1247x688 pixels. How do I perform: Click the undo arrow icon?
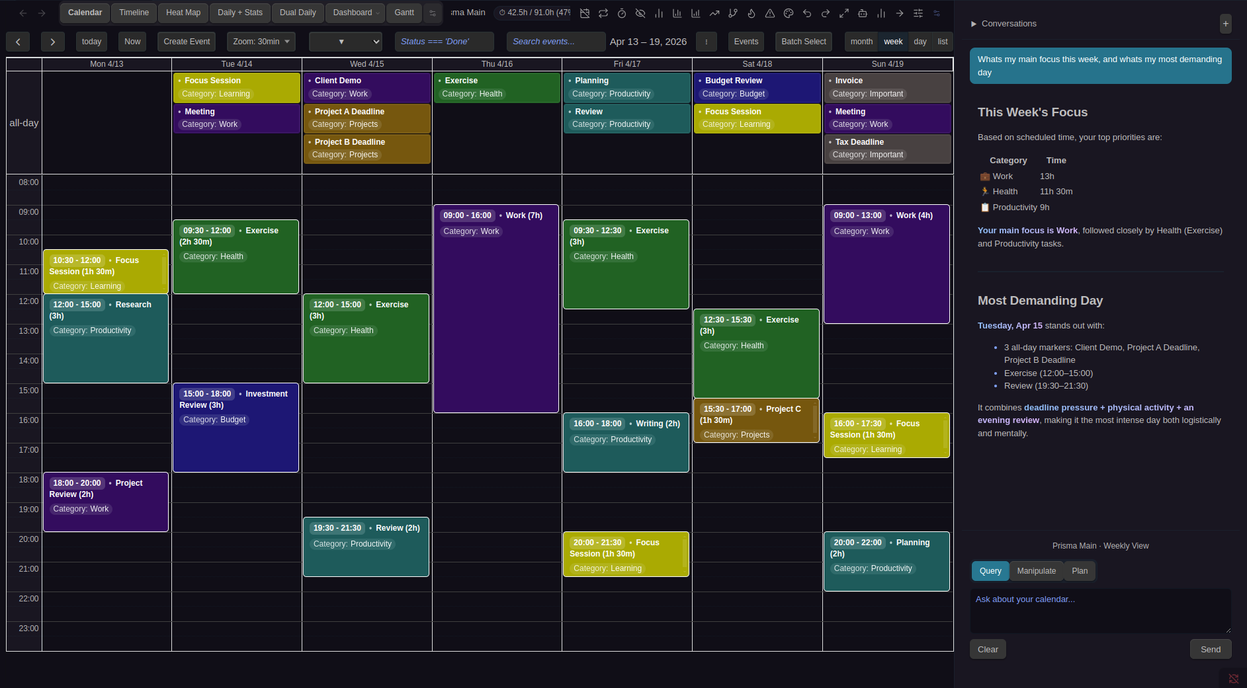(x=807, y=13)
